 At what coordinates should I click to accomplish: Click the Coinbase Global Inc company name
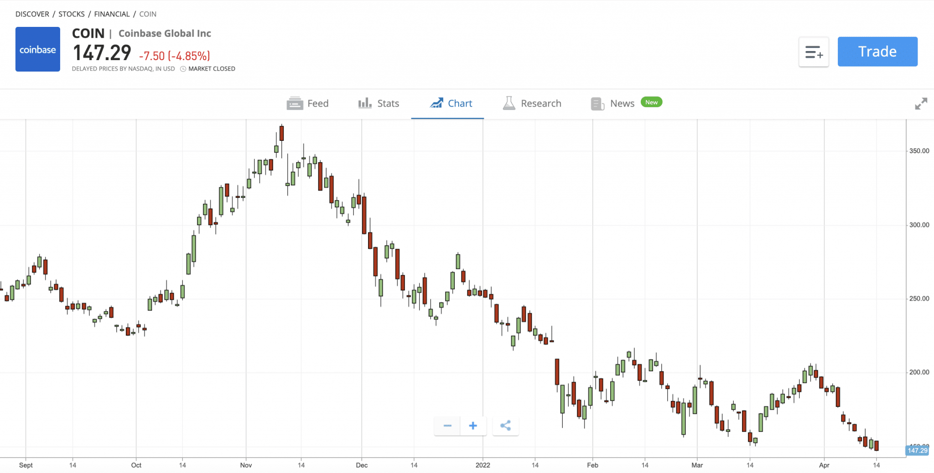165,33
